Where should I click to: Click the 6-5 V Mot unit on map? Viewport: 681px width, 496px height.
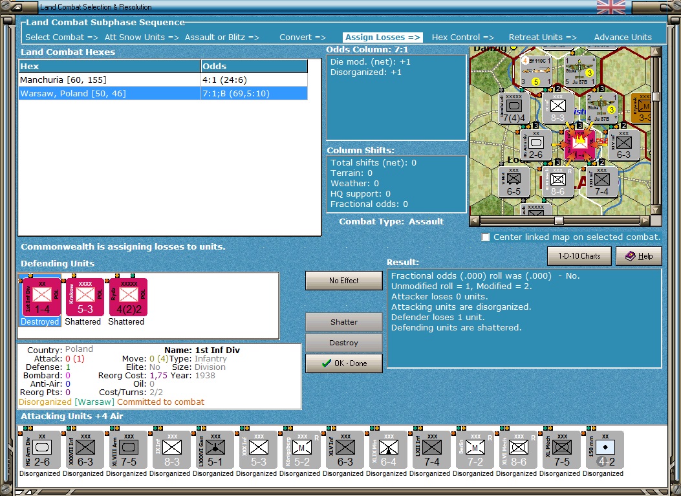[x=513, y=182]
